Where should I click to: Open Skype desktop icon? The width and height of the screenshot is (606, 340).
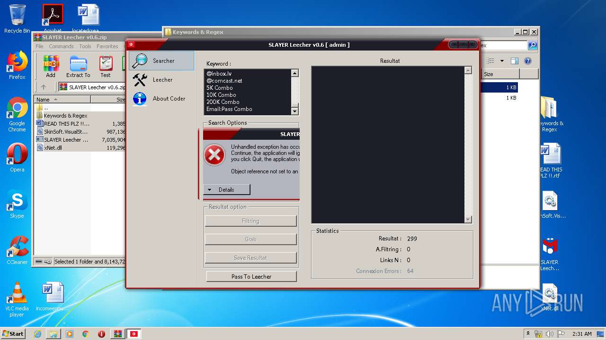coord(17,204)
